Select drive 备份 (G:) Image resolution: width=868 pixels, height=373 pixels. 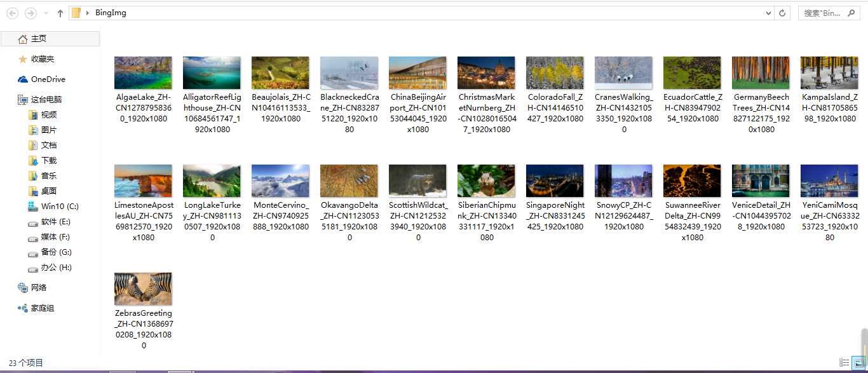[x=50, y=252]
